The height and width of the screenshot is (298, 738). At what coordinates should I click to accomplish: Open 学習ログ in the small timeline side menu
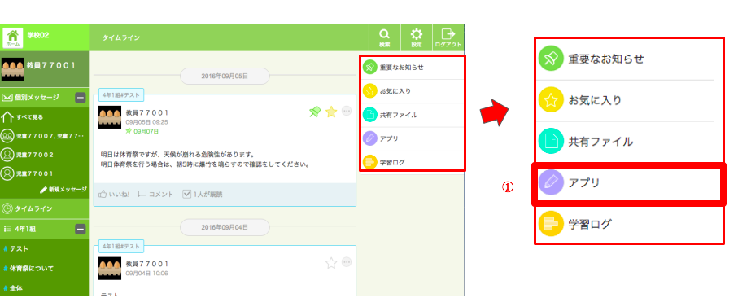tap(413, 162)
